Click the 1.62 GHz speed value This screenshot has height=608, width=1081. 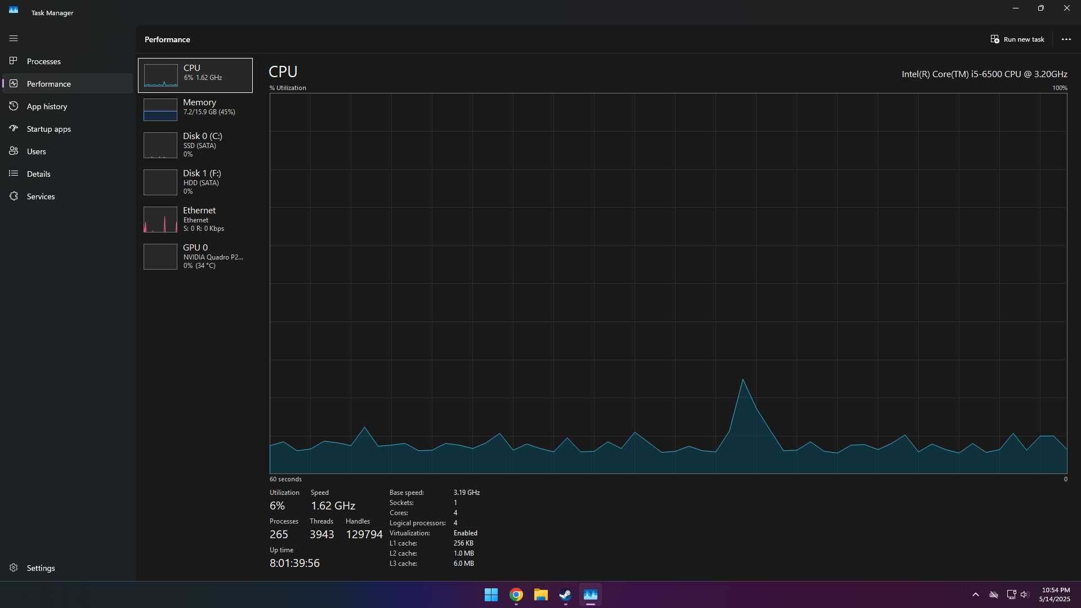(333, 506)
